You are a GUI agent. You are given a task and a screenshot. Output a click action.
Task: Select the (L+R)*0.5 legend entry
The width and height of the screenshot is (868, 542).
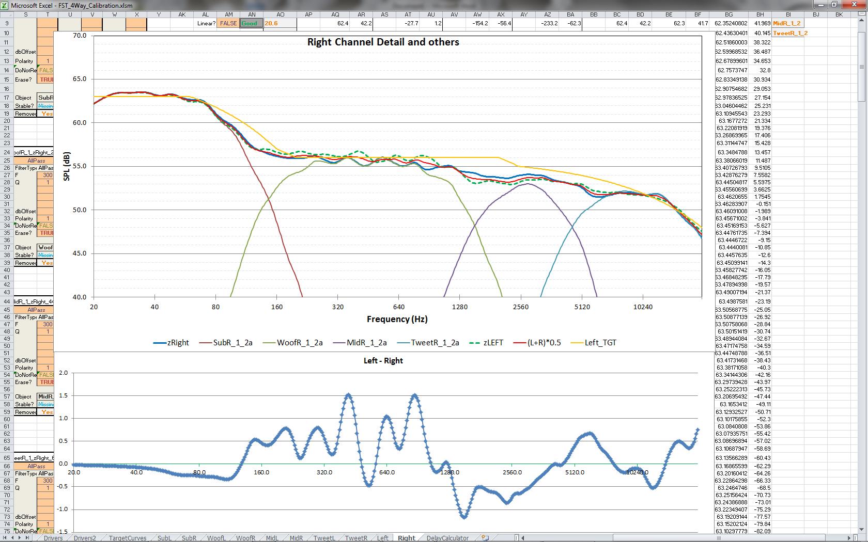click(536, 342)
